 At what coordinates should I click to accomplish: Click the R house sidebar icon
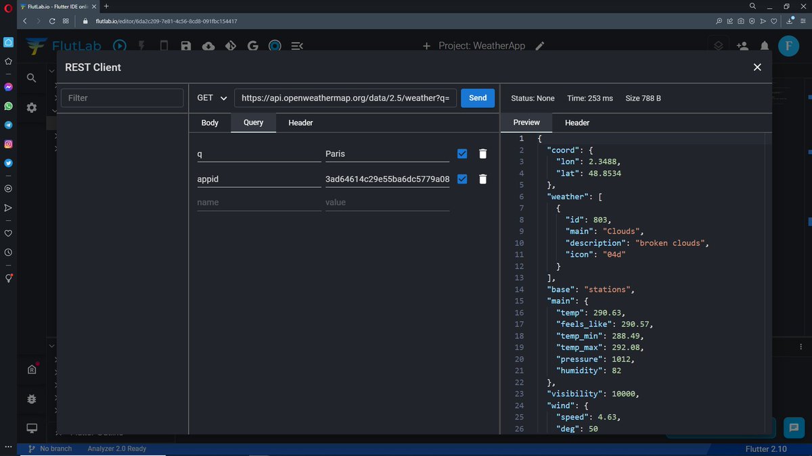(32, 369)
